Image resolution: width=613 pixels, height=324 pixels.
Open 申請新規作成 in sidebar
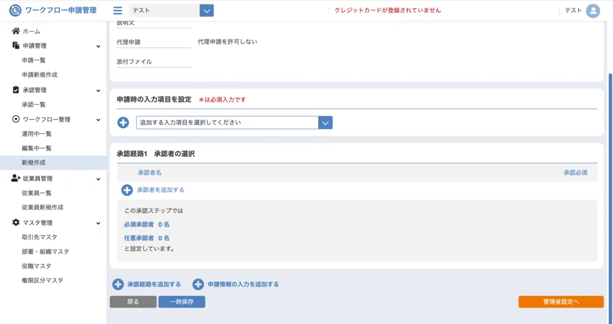(39, 75)
